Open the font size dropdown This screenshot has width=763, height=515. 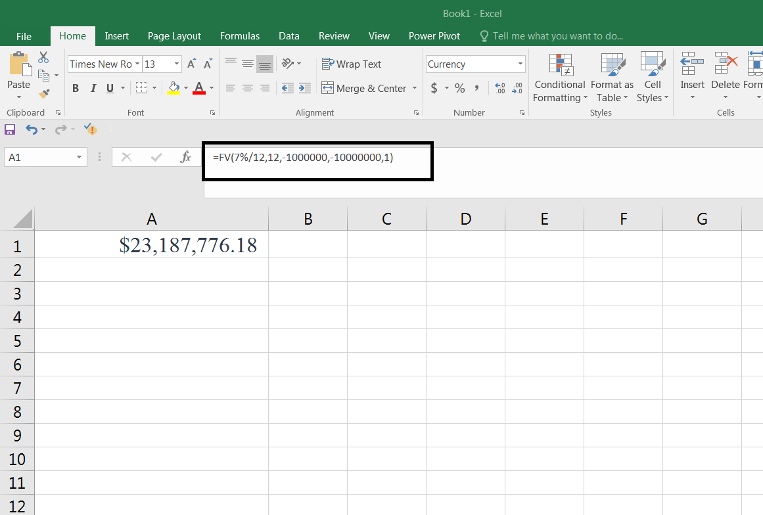coord(177,64)
